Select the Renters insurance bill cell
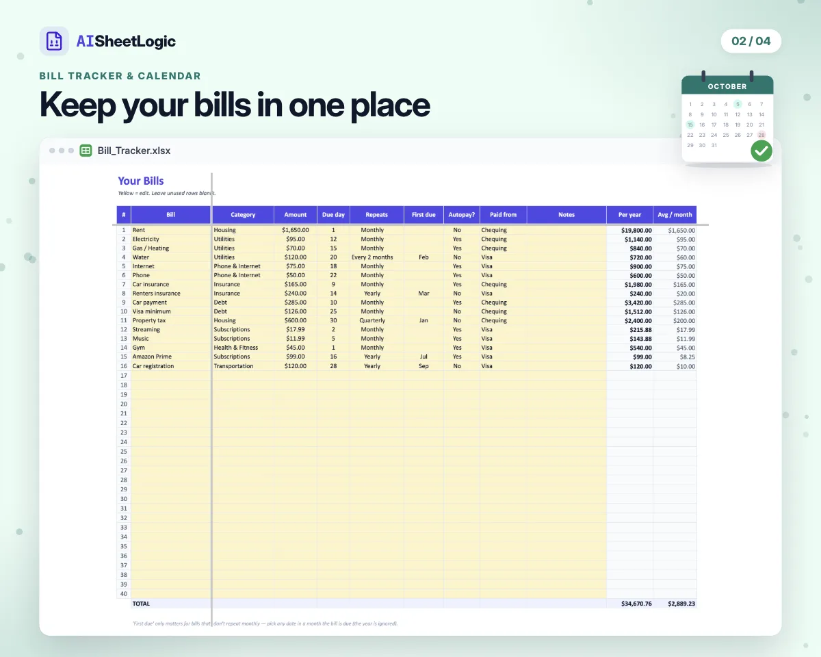 (x=170, y=293)
